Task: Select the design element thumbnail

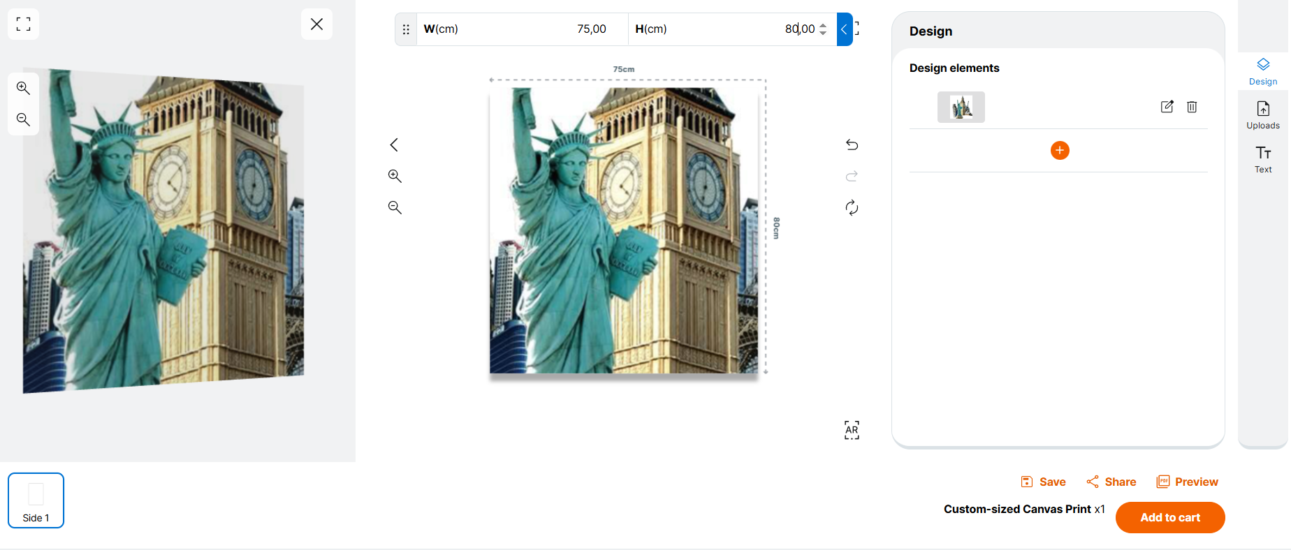Action: coord(961,107)
